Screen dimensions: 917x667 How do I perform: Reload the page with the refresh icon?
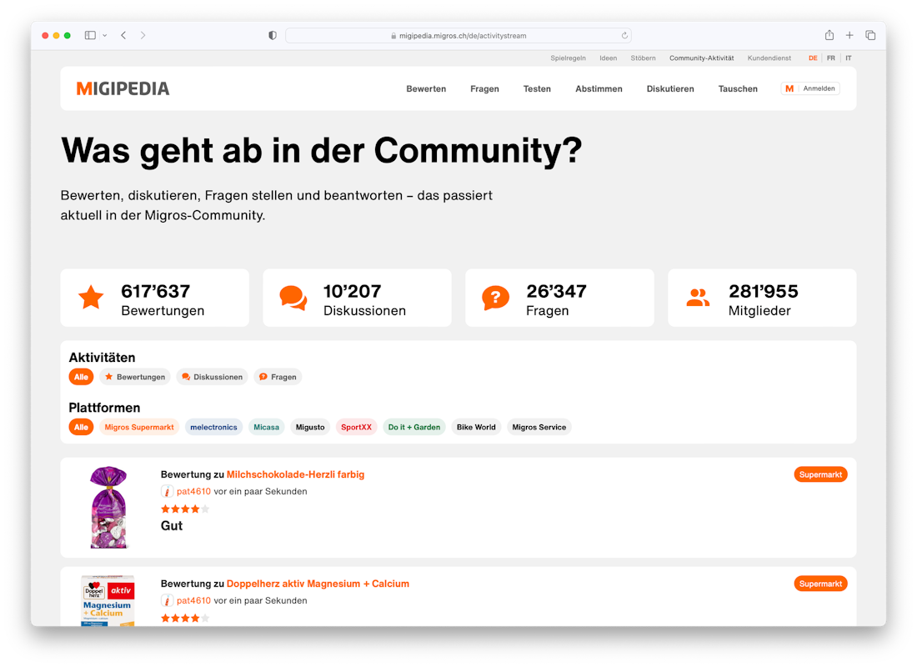coord(624,36)
